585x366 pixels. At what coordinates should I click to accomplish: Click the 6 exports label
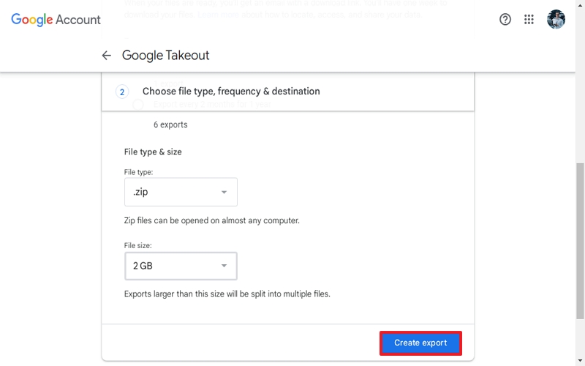pyautogui.click(x=170, y=125)
